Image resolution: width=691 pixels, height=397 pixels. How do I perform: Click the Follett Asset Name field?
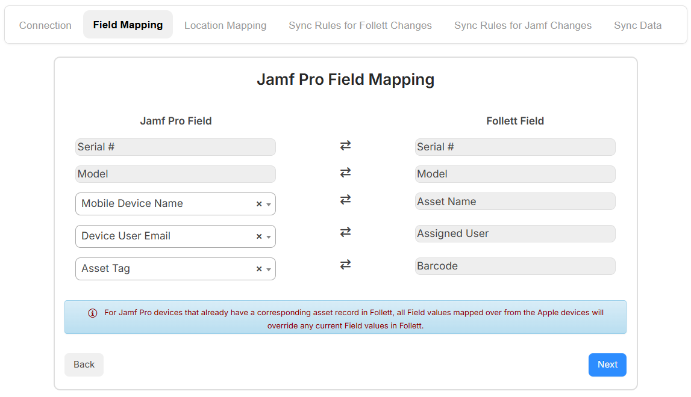click(x=514, y=202)
